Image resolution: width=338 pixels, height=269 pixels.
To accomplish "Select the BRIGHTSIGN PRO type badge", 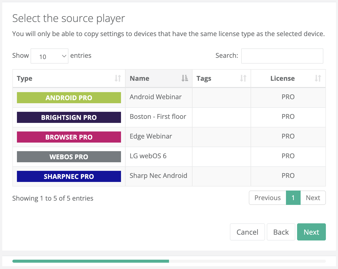I will pos(69,117).
